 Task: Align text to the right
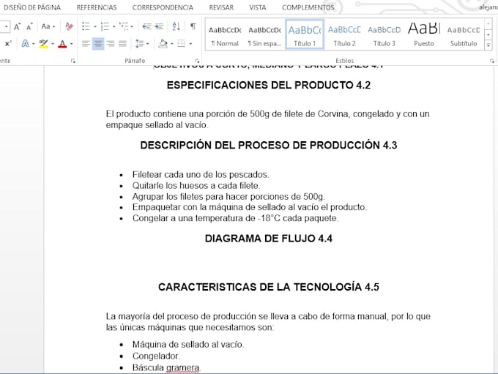click(x=110, y=43)
